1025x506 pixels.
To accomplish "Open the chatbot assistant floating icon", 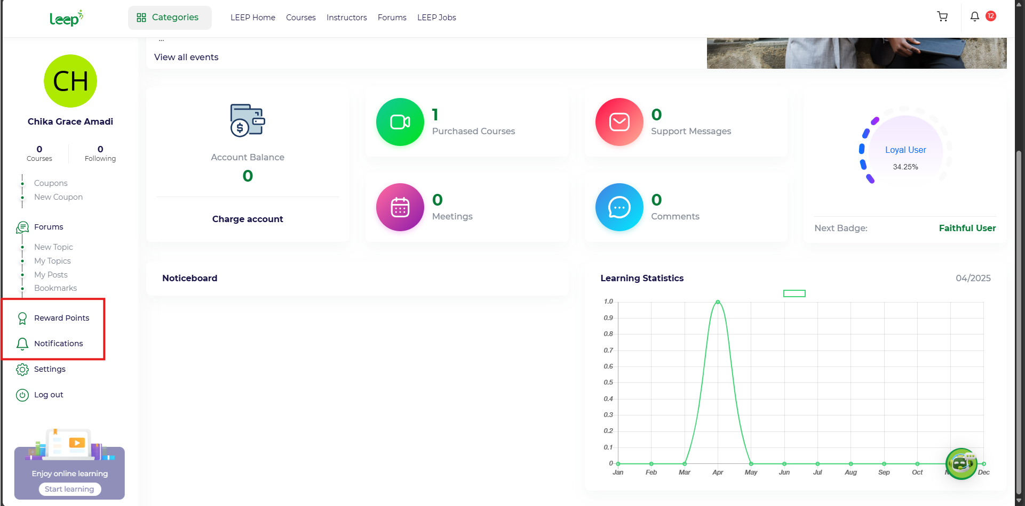I will point(961,463).
